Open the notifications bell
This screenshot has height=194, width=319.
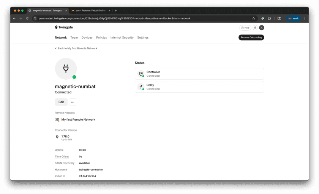coord(255,28)
